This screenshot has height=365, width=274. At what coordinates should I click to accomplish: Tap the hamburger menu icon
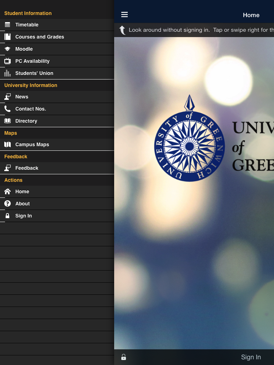pyautogui.click(x=125, y=15)
